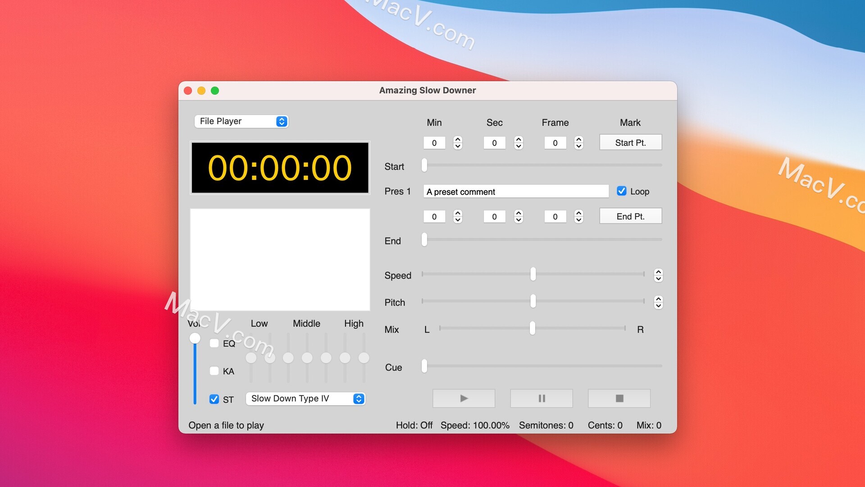Click the Semitones: 0 status text
This screenshot has height=487, width=865.
tap(546, 425)
